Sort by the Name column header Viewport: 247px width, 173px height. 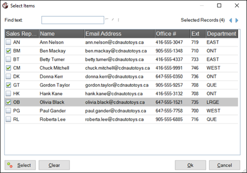pos(61,34)
